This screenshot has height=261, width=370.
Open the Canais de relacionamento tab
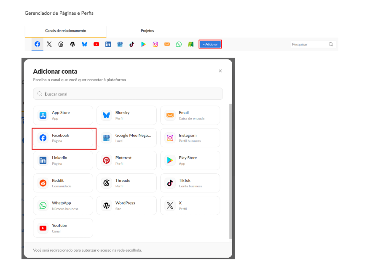tap(66, 31)
